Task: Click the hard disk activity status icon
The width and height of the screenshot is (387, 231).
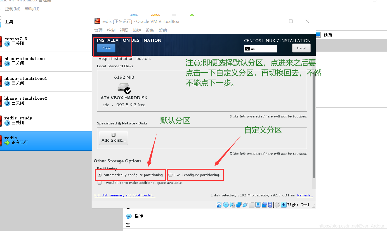Action: coord(219,205)
